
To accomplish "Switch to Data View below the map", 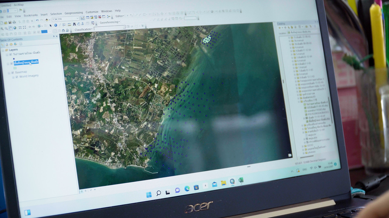I will coord(81,191).
